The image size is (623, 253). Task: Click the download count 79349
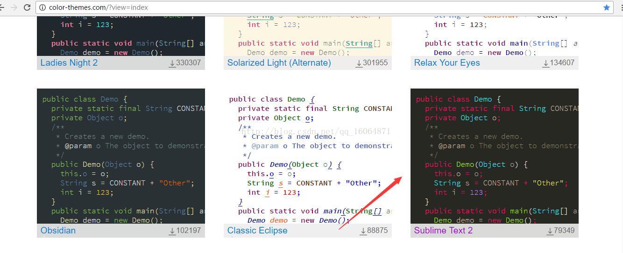[x=564, y=230]
